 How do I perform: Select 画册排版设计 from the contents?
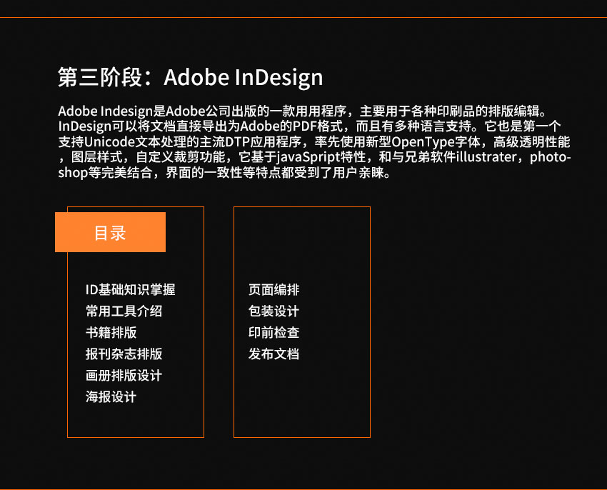[124, 376]
